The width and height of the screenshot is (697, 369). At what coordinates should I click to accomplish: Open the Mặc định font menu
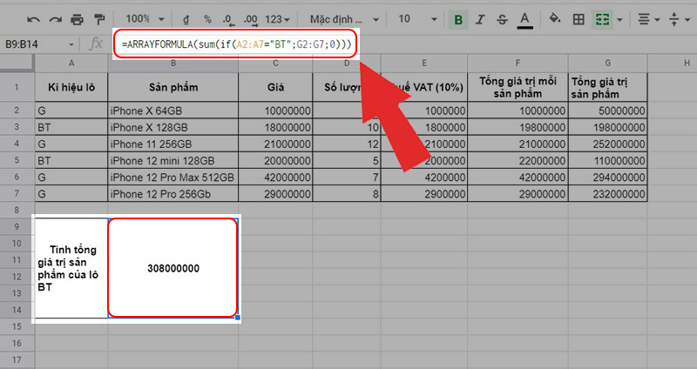[x=345, y=18]
